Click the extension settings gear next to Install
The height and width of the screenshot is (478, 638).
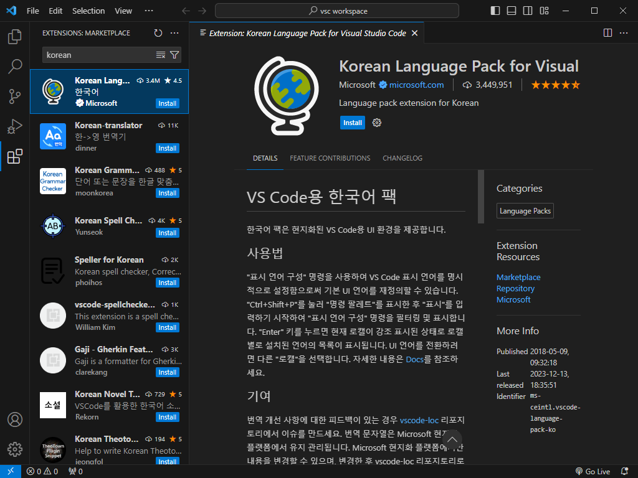tap(377, 123)
